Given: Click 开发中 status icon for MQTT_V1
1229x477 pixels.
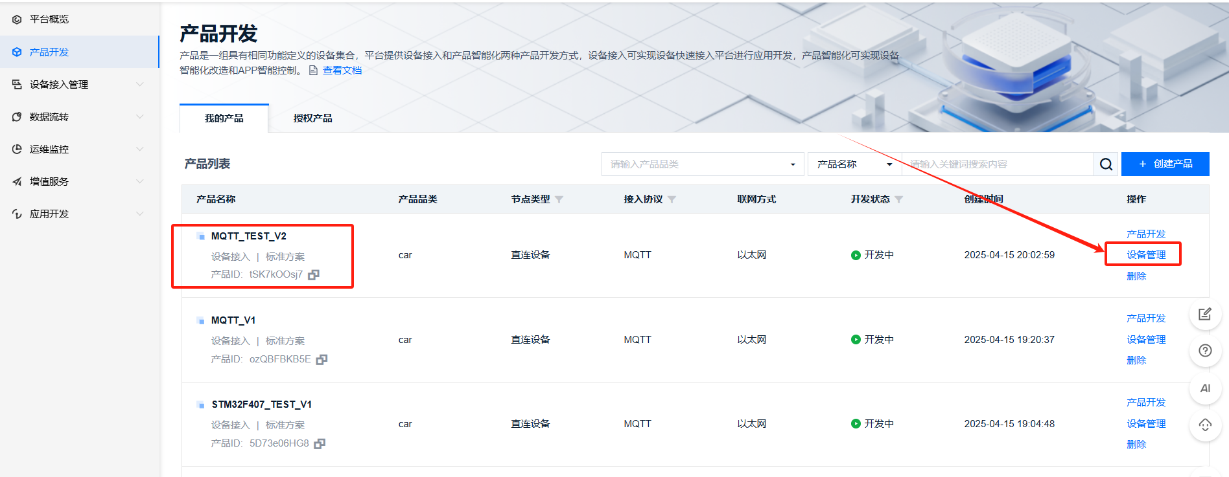Looking at the screenshot, I should click(856, 340).
